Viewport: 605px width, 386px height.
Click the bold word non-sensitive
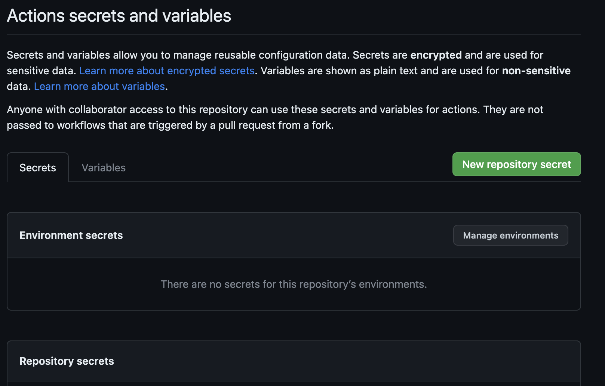point(536,71)
